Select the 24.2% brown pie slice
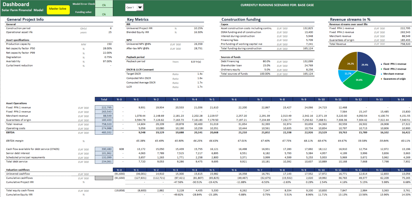 coord(351,64)
